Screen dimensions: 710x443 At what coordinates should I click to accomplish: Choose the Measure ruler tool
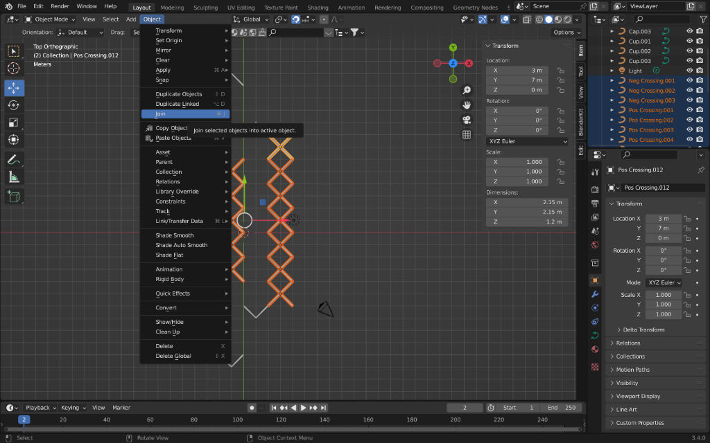tap(14, 177)
